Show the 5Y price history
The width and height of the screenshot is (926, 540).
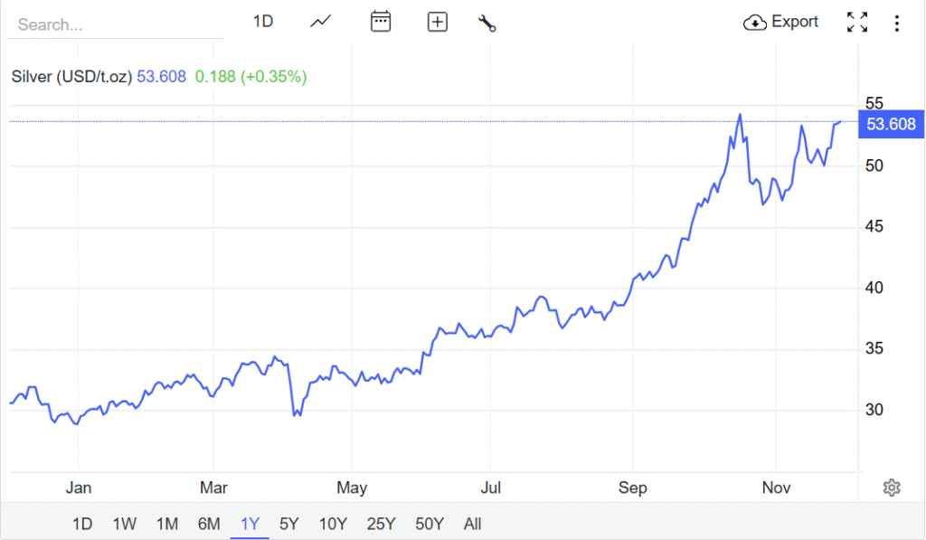(289, 524)
